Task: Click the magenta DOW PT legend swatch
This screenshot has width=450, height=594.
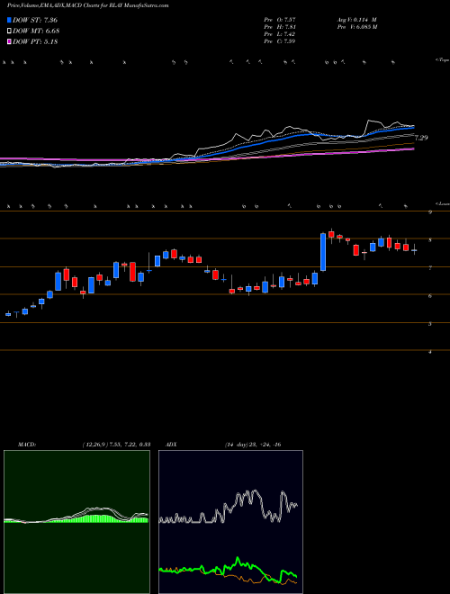Action: coord(9,41)
